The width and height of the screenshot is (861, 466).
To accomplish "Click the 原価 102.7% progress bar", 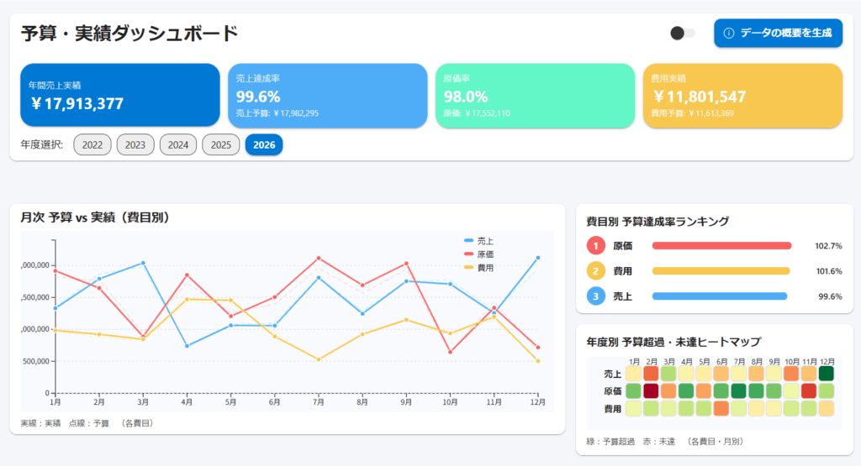I will click(721, 246).
